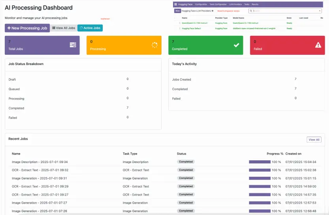The width and height of the screenshot is (329, 215).
Task: Click Completed row in Job Status Breakdown
Action: tap(83, 108)
